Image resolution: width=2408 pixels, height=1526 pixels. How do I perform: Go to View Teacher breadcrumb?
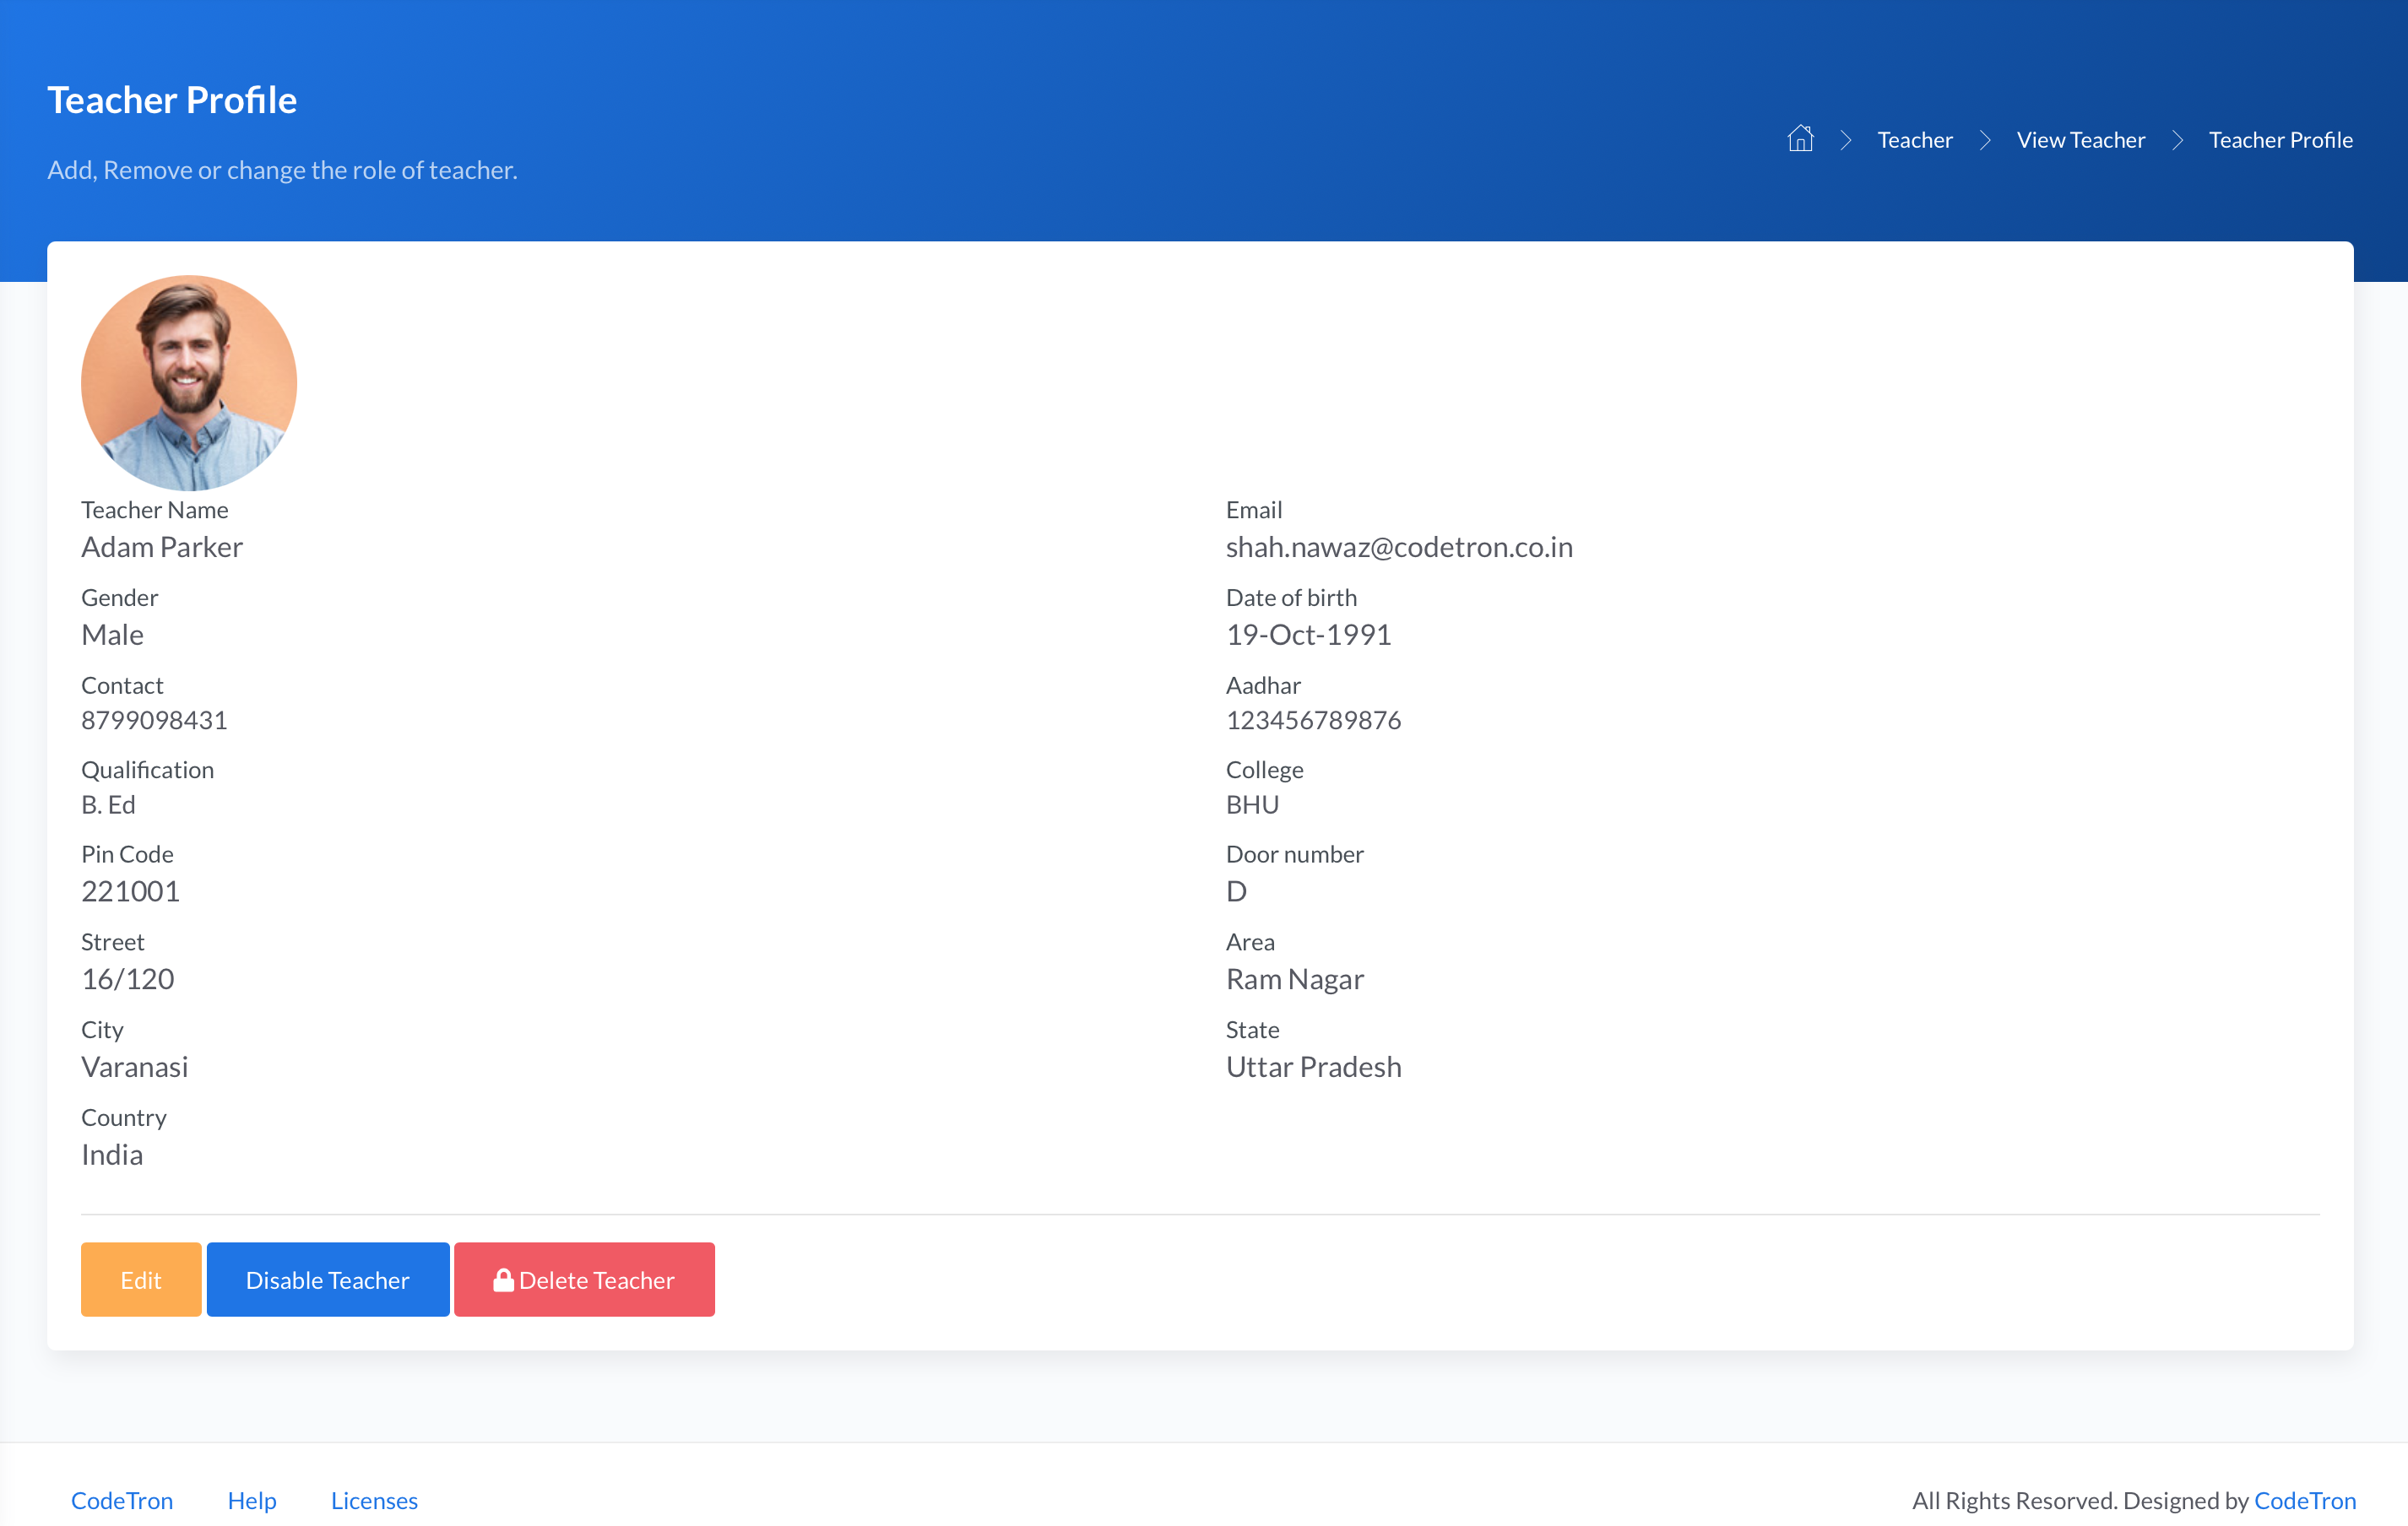[2080, 140]
